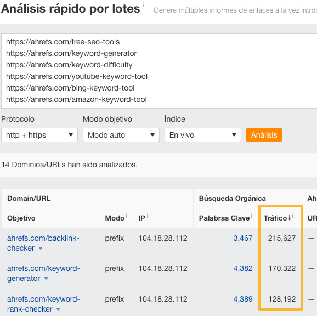Click the info icon next to IP
Screen dimensions: 317x316
[x=148, y=216]
